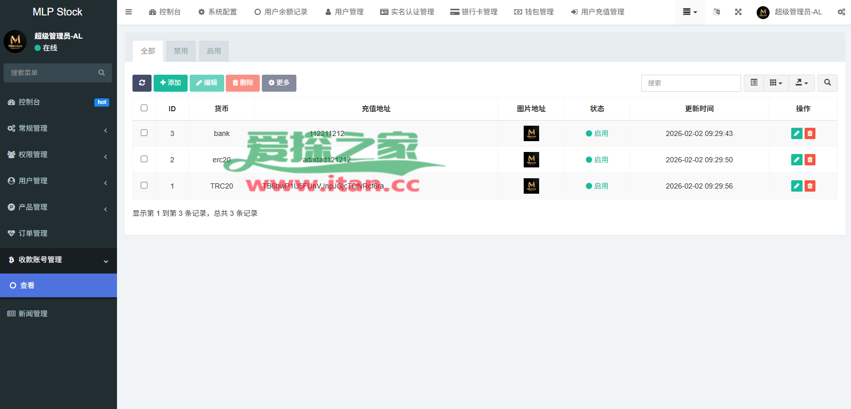Open the columns visibility dropdown
Screen dimensions: 851x409
point(776,83)
